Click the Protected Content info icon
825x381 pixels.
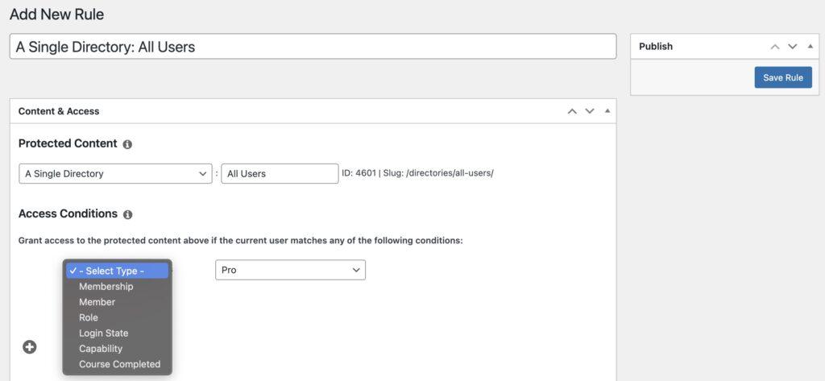pyautogui.click(x=127, y=144)
